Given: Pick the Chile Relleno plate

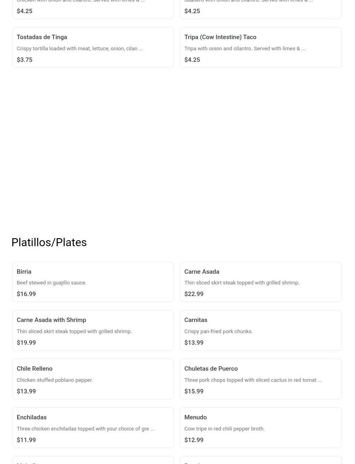Looking at the screenshot, I should point(93,379).
